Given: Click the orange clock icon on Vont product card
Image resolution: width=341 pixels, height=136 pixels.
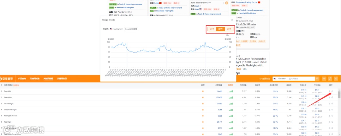Looking at the screenshot, I should tap(227, 3).
